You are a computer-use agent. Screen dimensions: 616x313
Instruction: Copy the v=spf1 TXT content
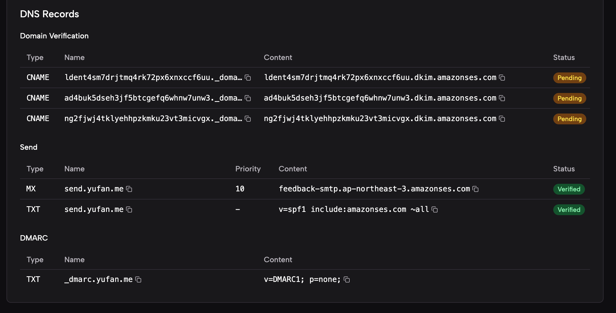coord(435,210)
